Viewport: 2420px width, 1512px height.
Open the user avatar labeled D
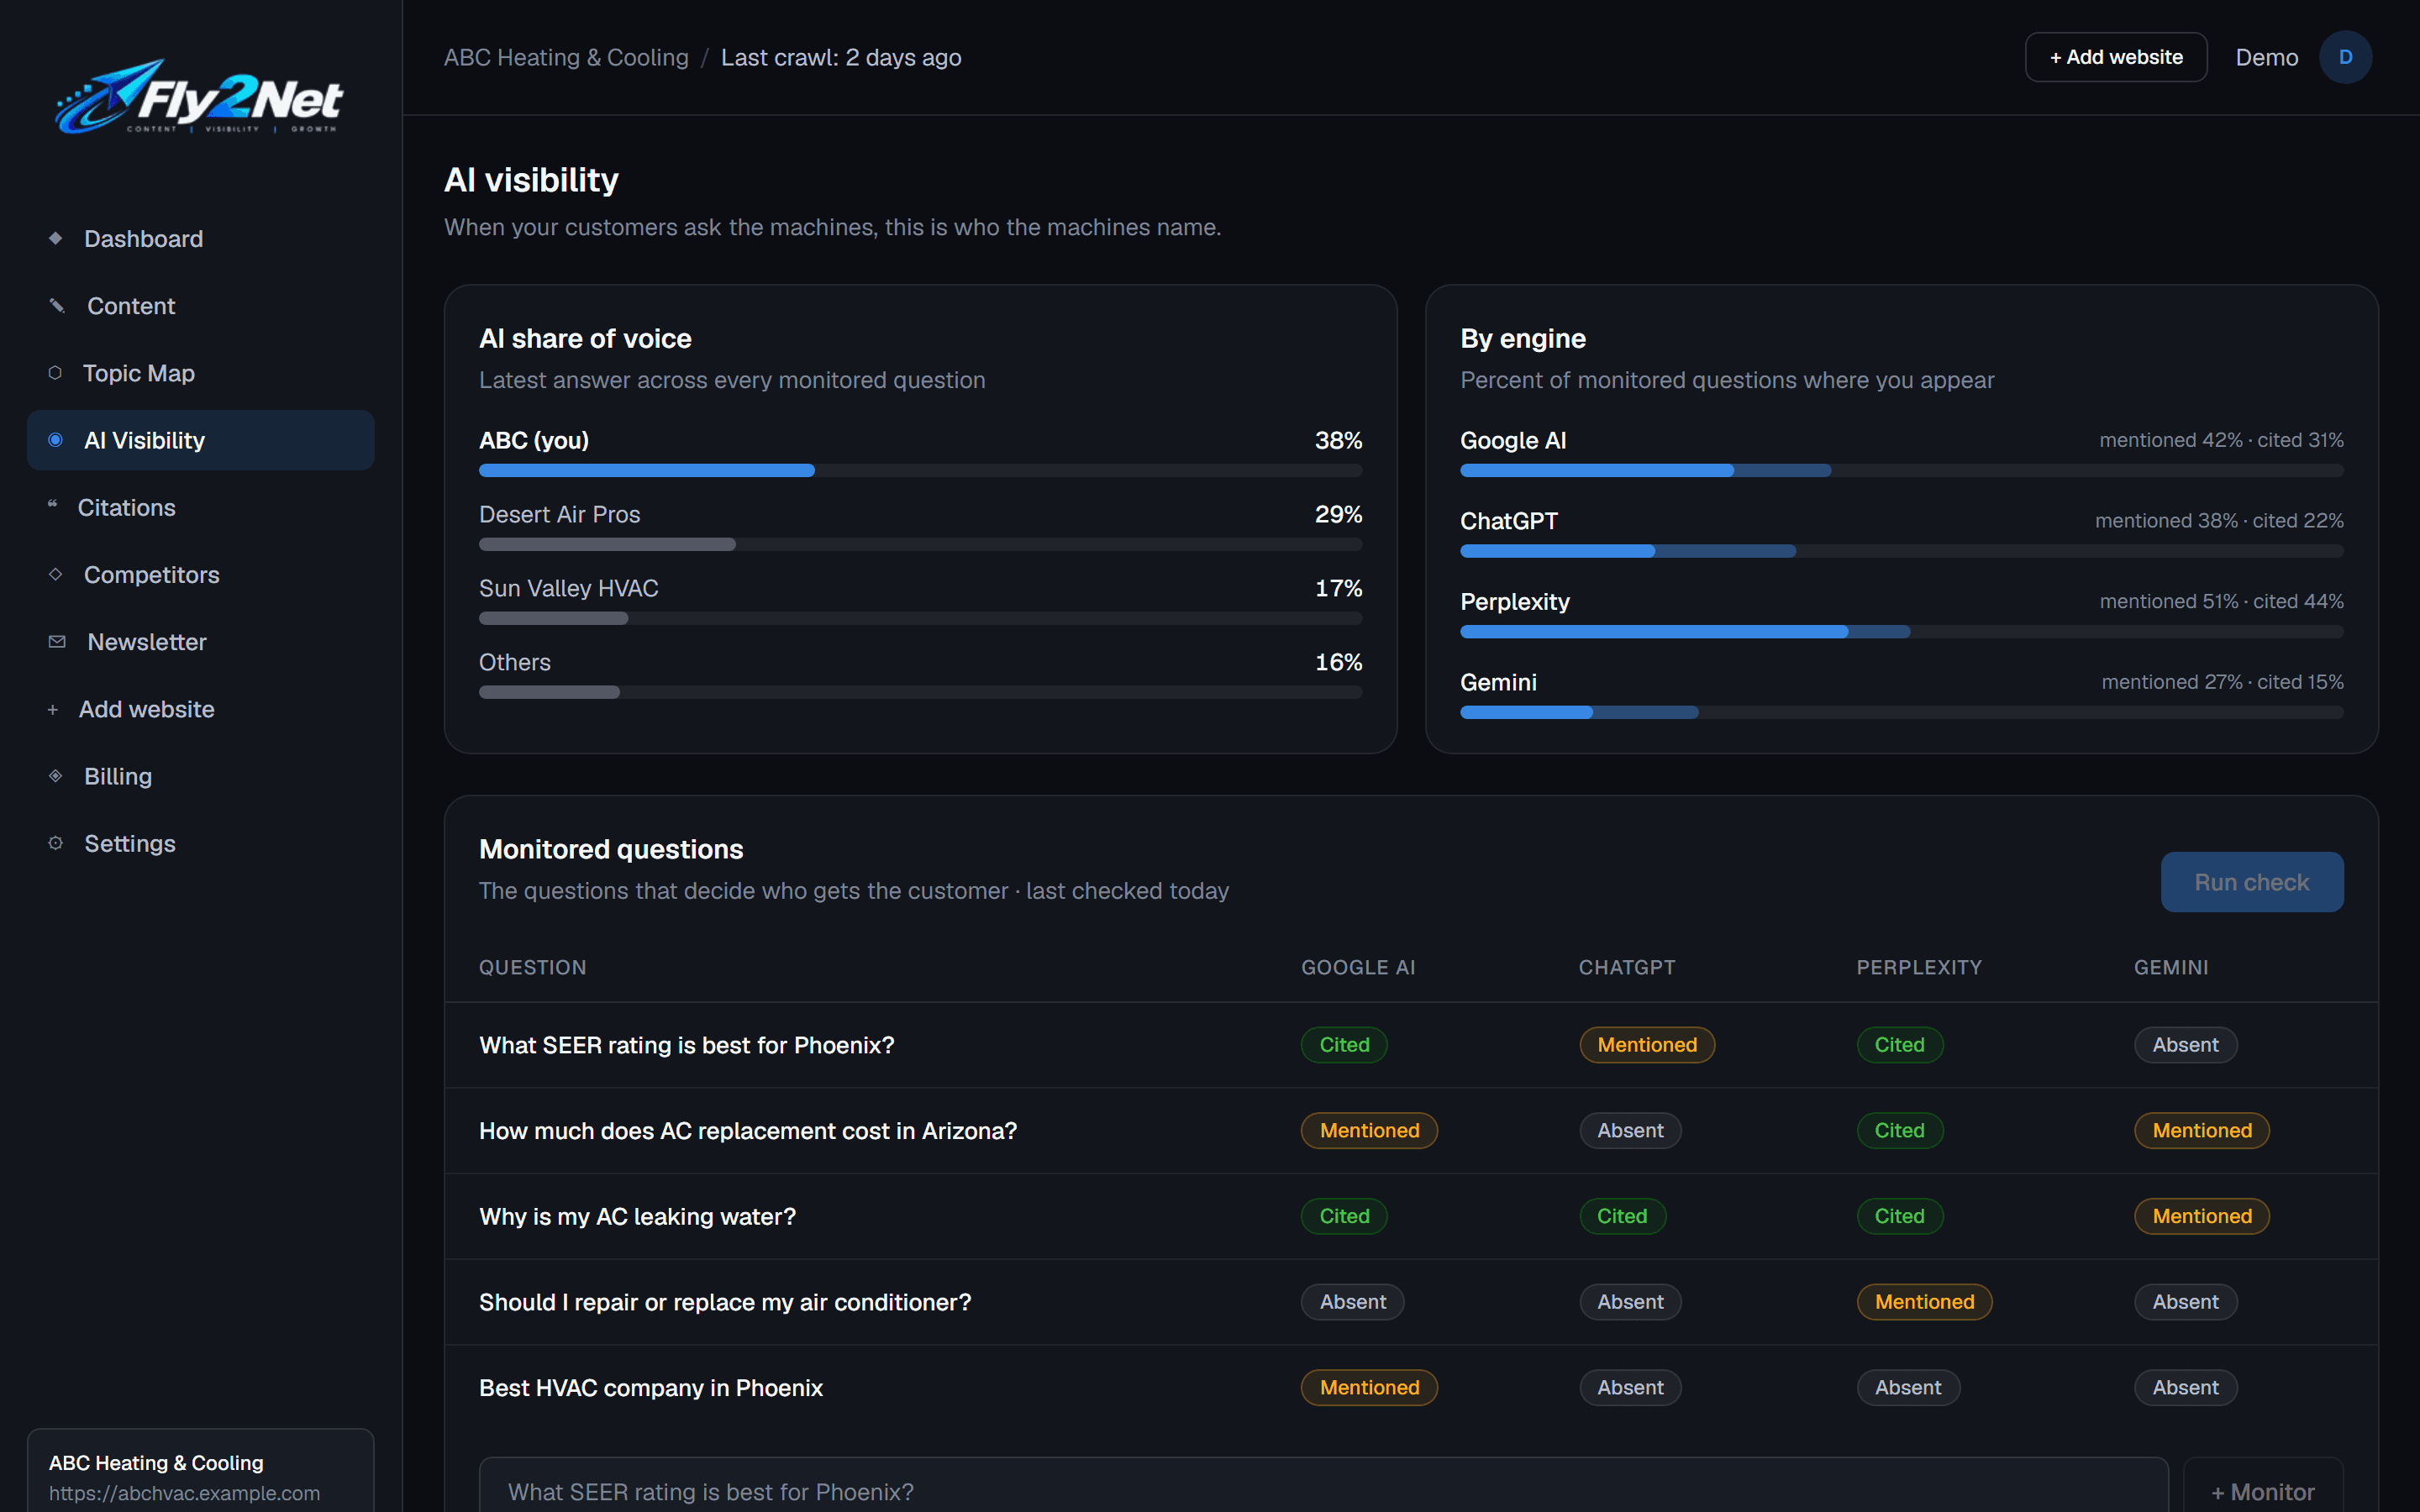click(x=2345, y=57)
